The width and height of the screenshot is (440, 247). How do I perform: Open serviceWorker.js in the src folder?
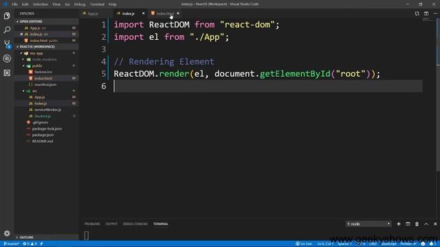[47, 110]
